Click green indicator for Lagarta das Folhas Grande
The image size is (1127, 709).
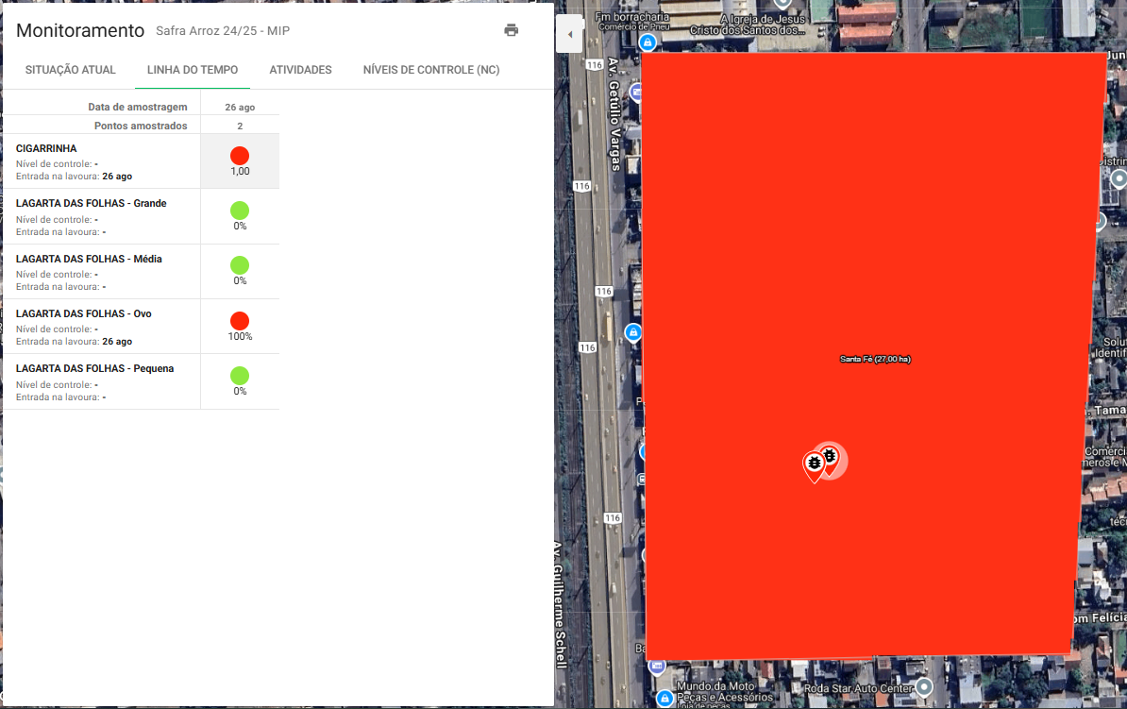point(240,211)
